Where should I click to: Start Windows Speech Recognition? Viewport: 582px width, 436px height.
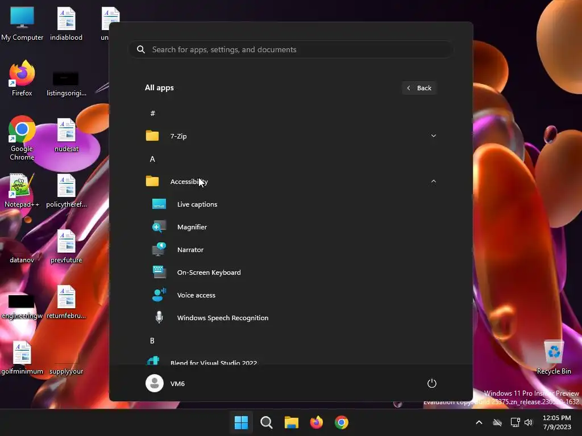(291, 318)
